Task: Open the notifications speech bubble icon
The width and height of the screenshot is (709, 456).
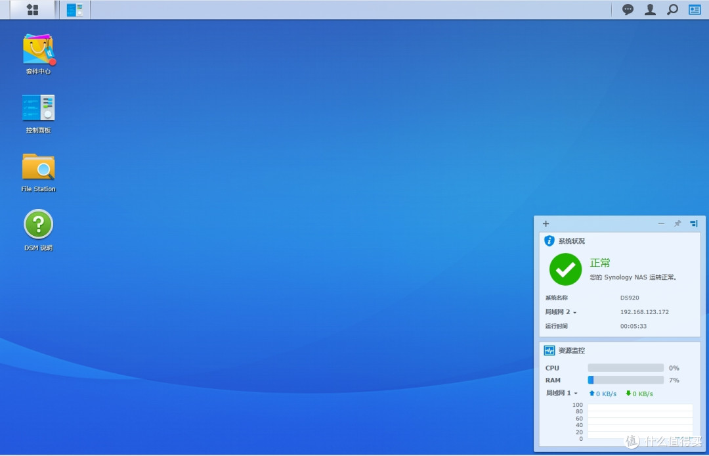Action: pos(628,9)
